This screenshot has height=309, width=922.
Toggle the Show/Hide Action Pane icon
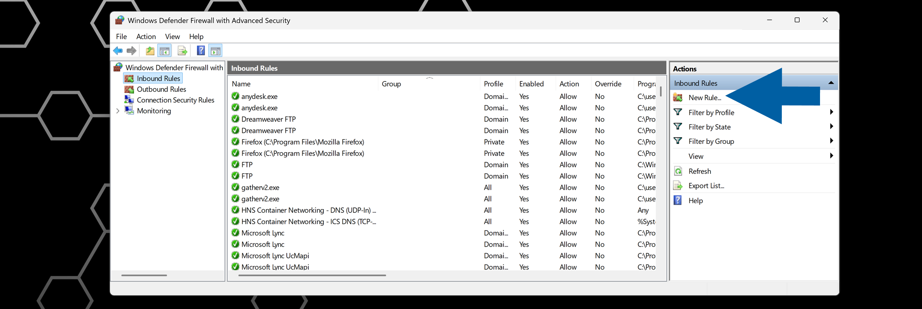point(215,50)
